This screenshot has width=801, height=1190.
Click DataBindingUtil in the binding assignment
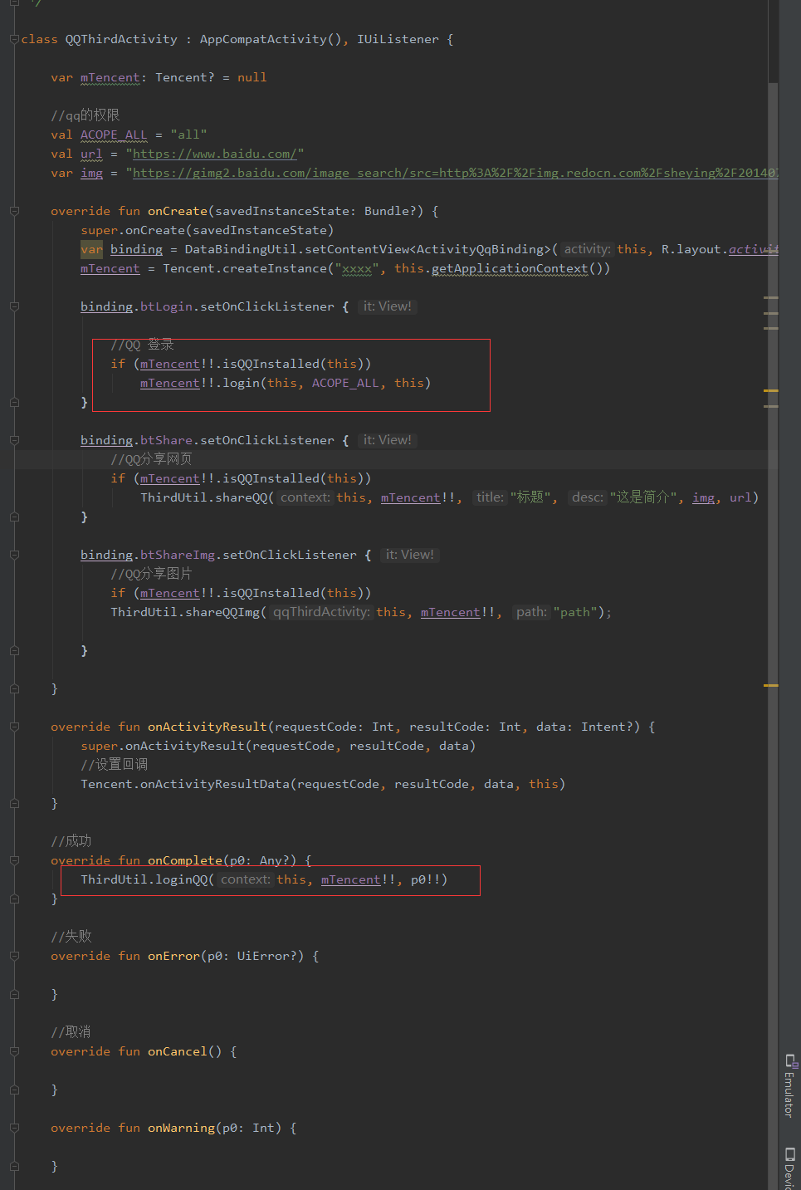(x=241, y=249)
